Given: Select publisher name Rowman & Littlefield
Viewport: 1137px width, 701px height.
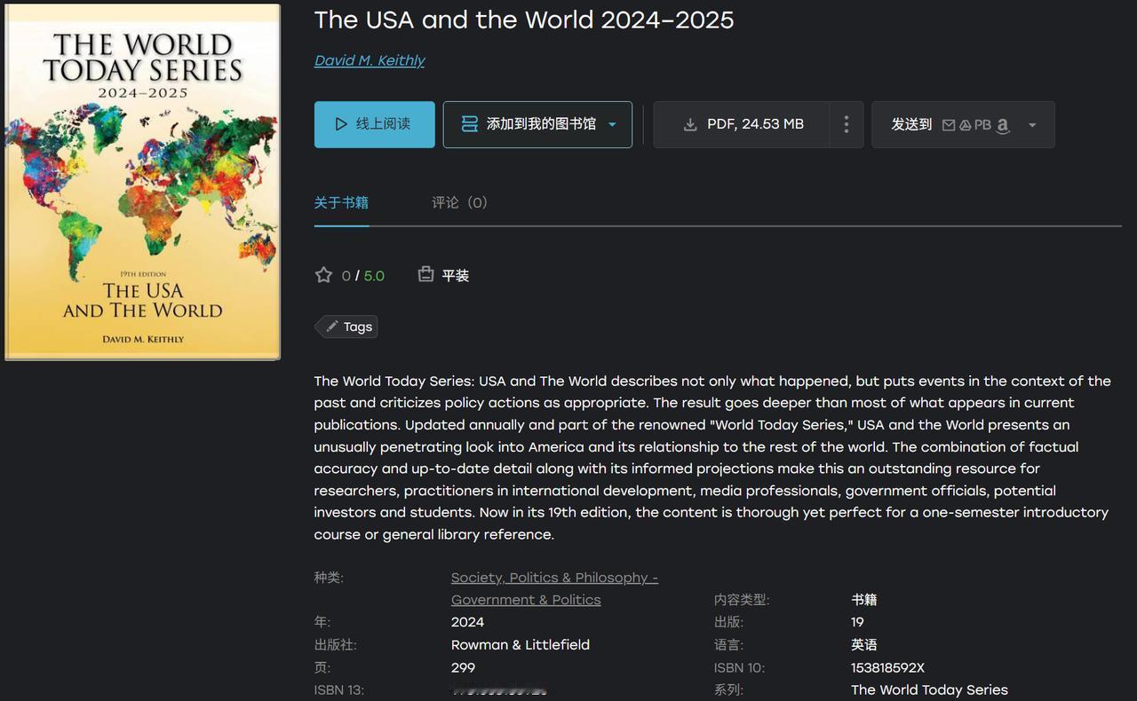Looking at the screenshot, I should [521, 645].
